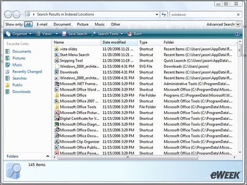Clear the search box with the X icon
Image resolution: width=247 pixels, height=185 pixels.
point(238,15)
